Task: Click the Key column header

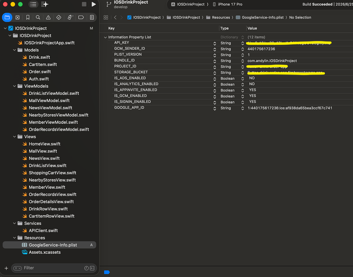Action: (111, 28)
